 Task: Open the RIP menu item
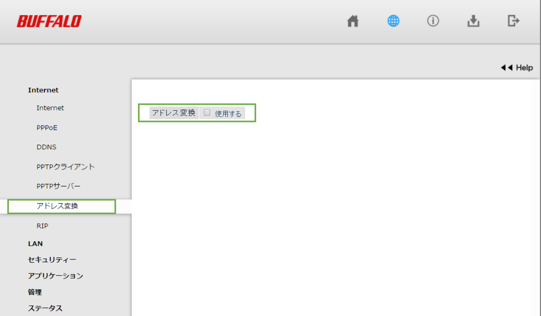(x=42, y=226)
